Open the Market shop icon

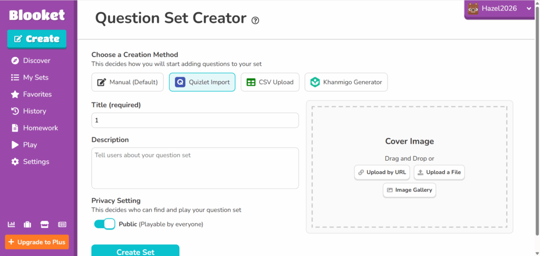pyautogui.click(x=45, y=224)
